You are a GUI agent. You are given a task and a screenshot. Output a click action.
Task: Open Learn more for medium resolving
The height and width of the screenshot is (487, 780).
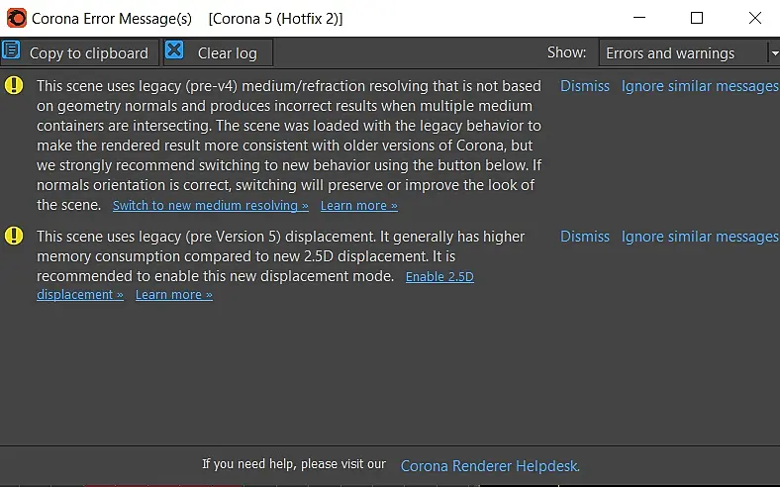359,206
